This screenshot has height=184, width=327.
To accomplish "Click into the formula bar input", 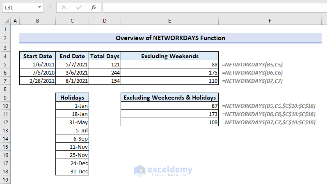I will click(213, 7).
